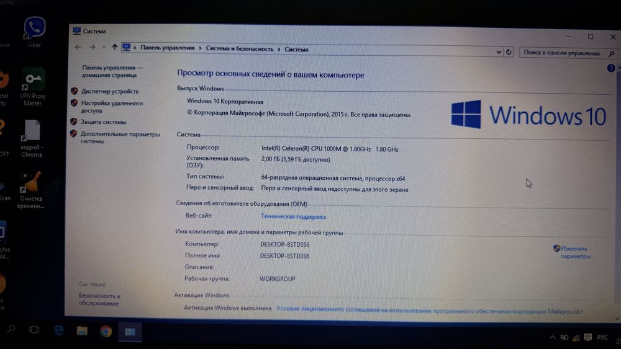Open Action Center notifications icon

coord(588,337)
